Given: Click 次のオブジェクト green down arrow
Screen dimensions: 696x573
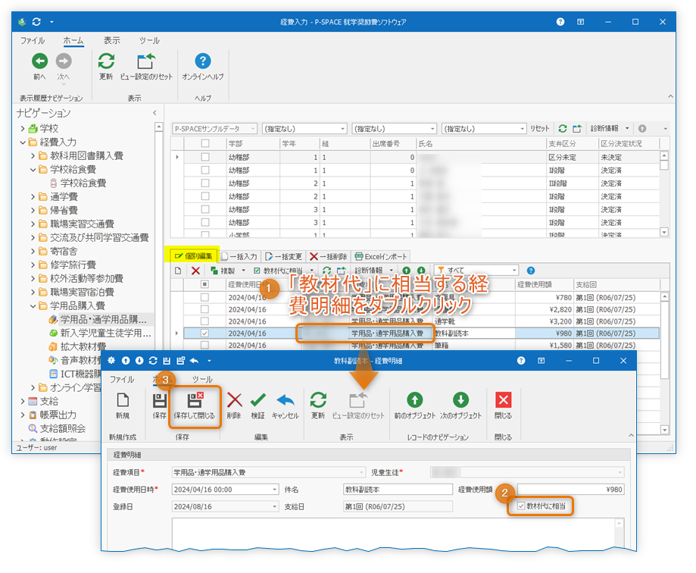Looking at the screenshot, I should (x=460, y=399).
